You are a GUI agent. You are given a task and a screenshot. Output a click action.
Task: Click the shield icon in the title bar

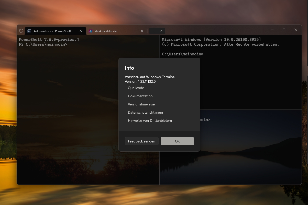point(21,31)
